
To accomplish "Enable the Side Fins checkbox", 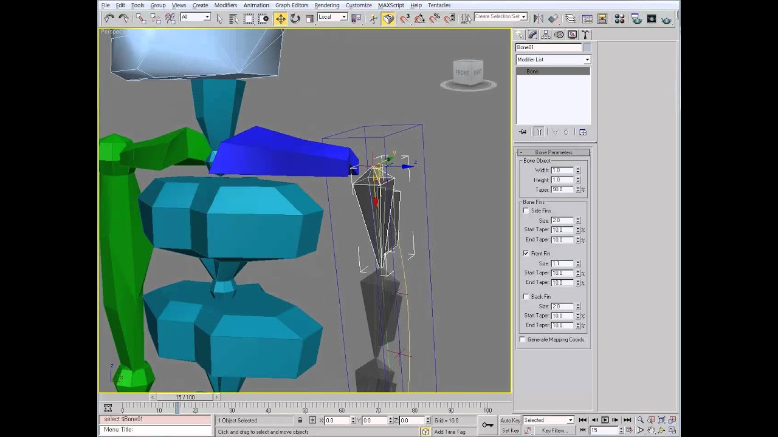I will [x=526, y=211].
